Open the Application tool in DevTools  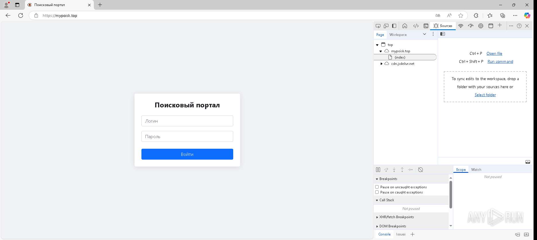[x=491, y=26]
